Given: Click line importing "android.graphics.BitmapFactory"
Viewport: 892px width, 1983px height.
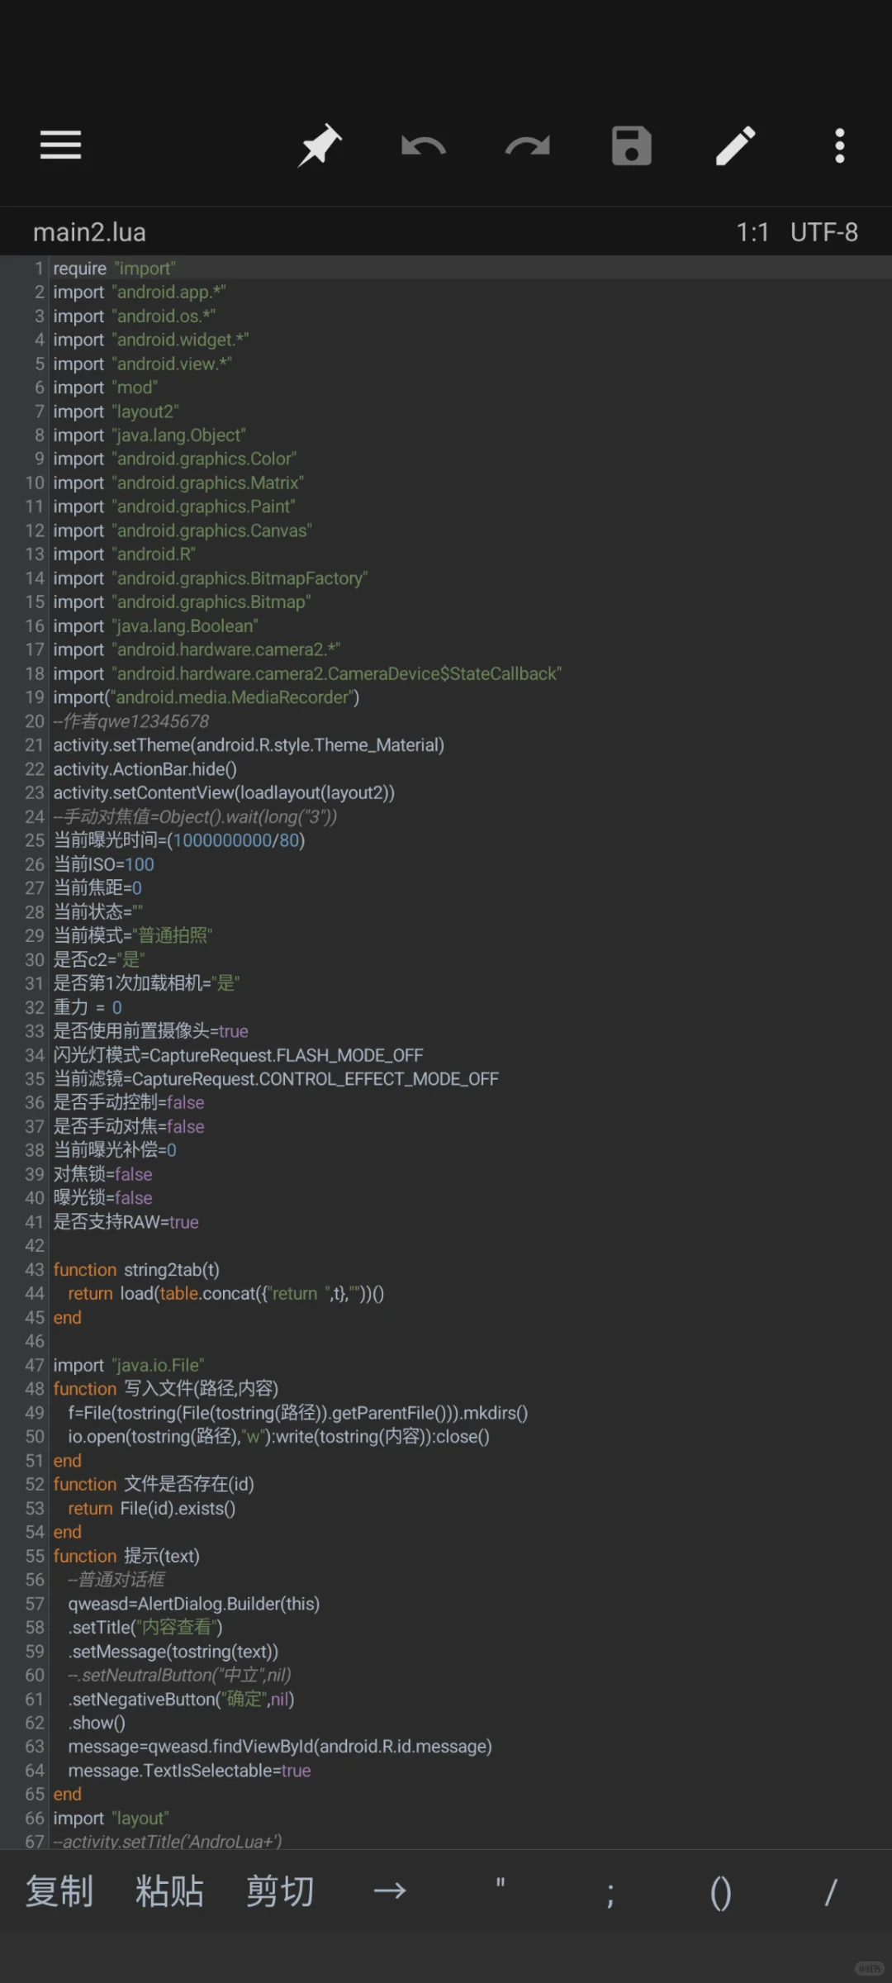Looking at the screenshot, I should point(211,578).
